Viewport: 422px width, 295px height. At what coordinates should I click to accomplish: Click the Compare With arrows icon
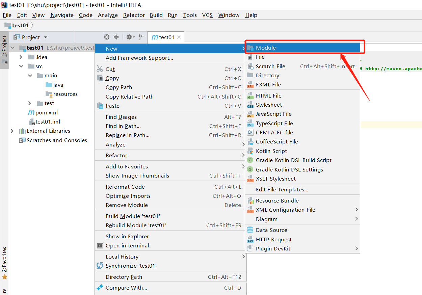100,288
